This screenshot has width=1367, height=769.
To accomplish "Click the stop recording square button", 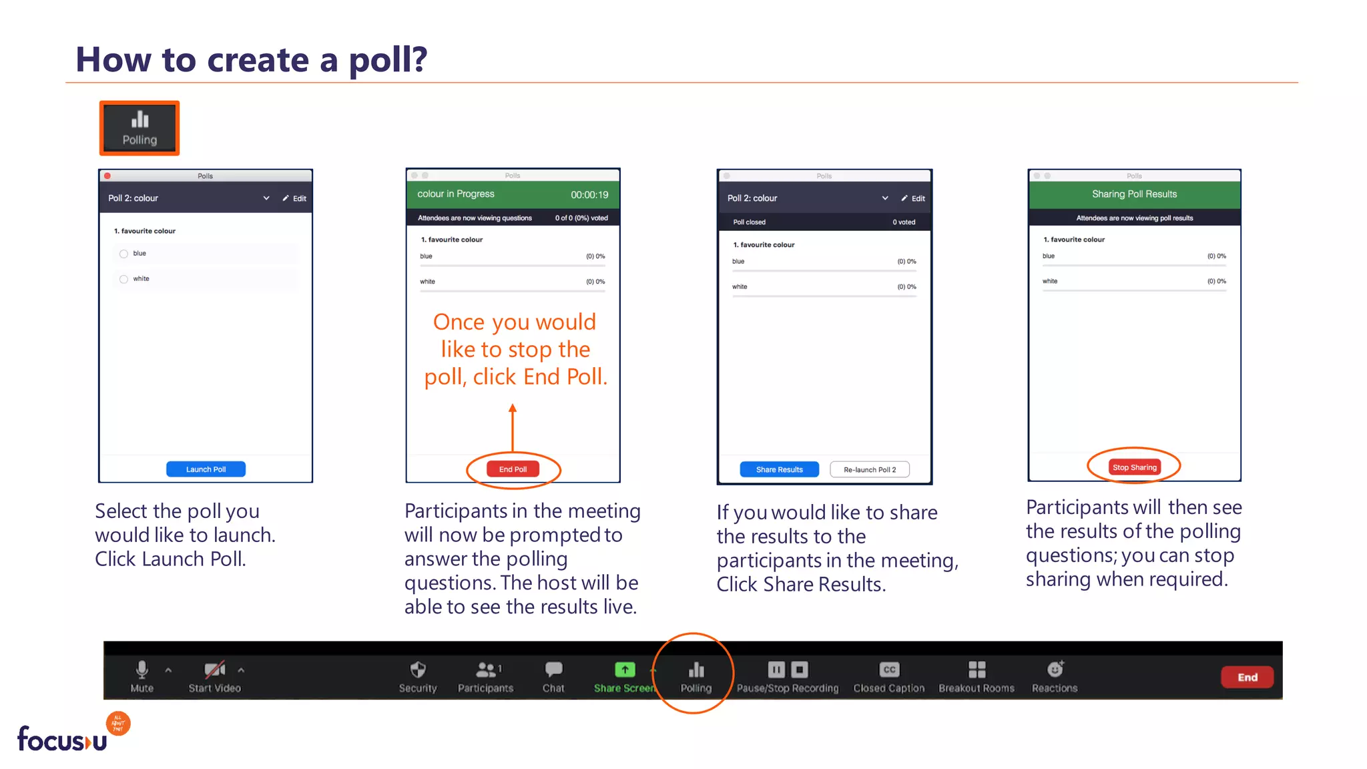I will pos(800,670).
